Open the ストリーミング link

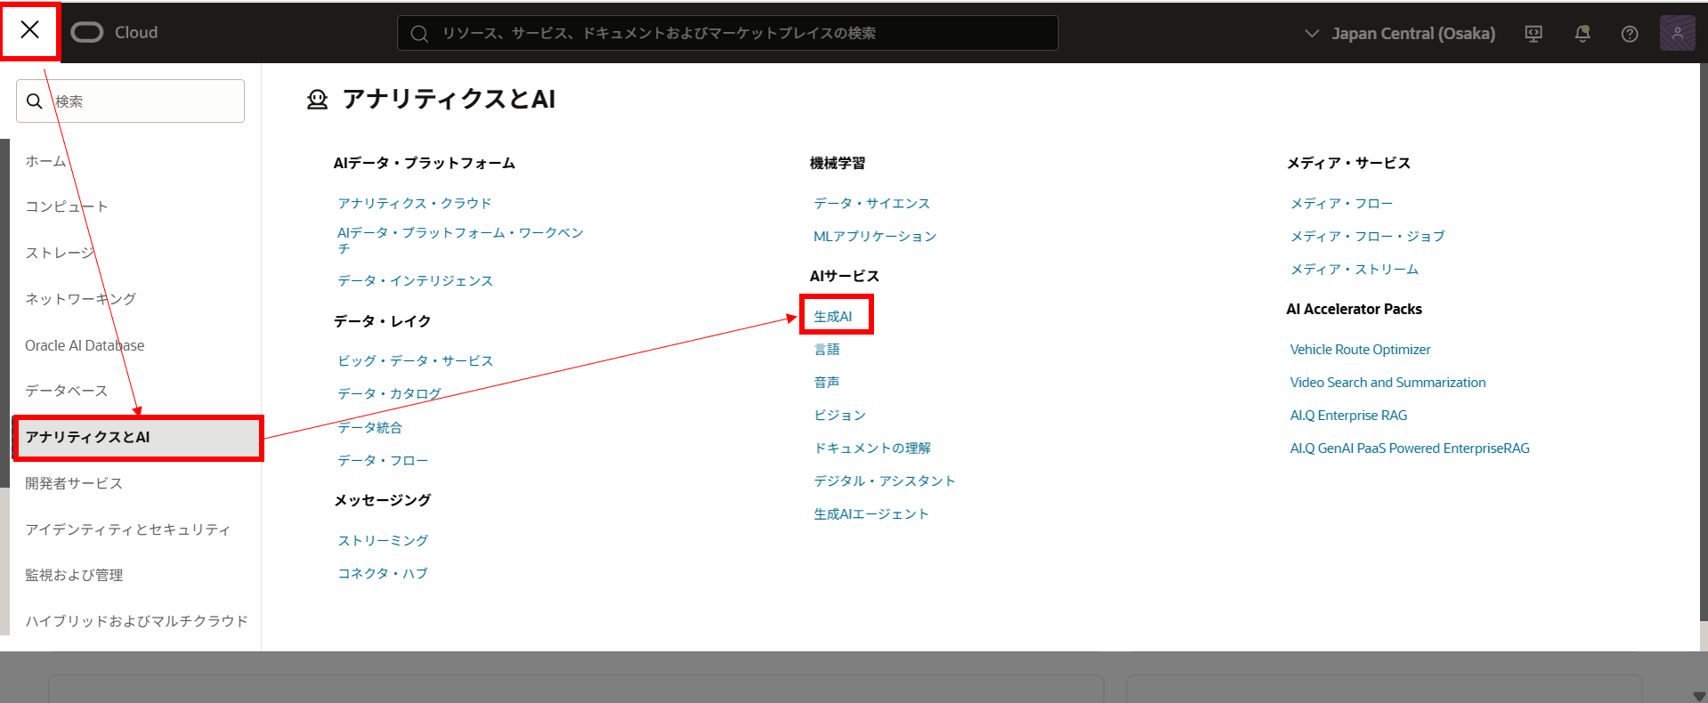tap(383, 540)
